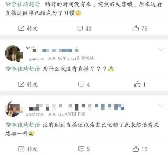This screenshot has height=155, width=168.
Task: Open the 4 comments on second post
Action: coord(84,84)
